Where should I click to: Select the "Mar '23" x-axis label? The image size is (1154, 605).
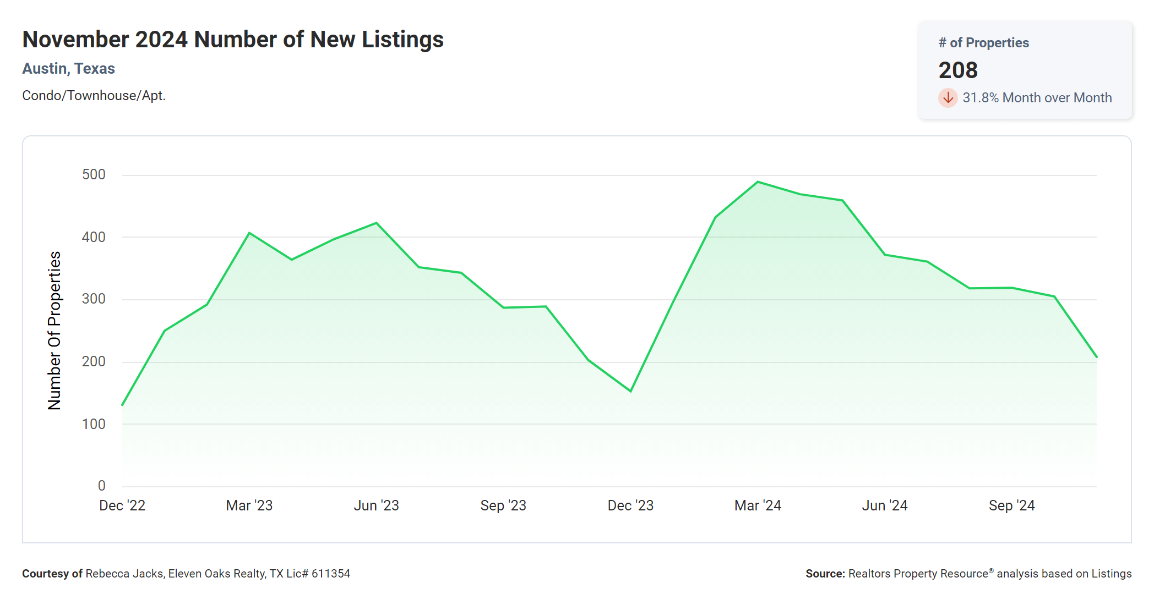[x=249, y=505]
